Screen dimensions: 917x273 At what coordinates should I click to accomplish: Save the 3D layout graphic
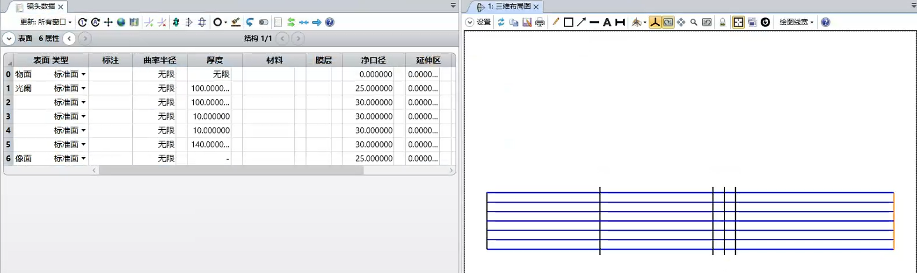pyautogui.click(x=527, y=22)
